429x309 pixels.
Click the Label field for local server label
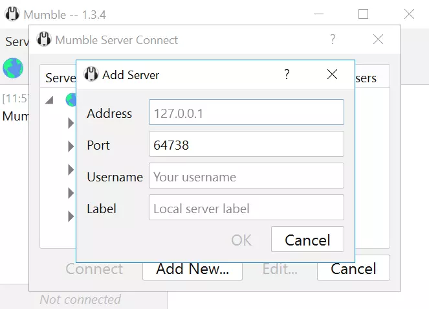(246, 209)
